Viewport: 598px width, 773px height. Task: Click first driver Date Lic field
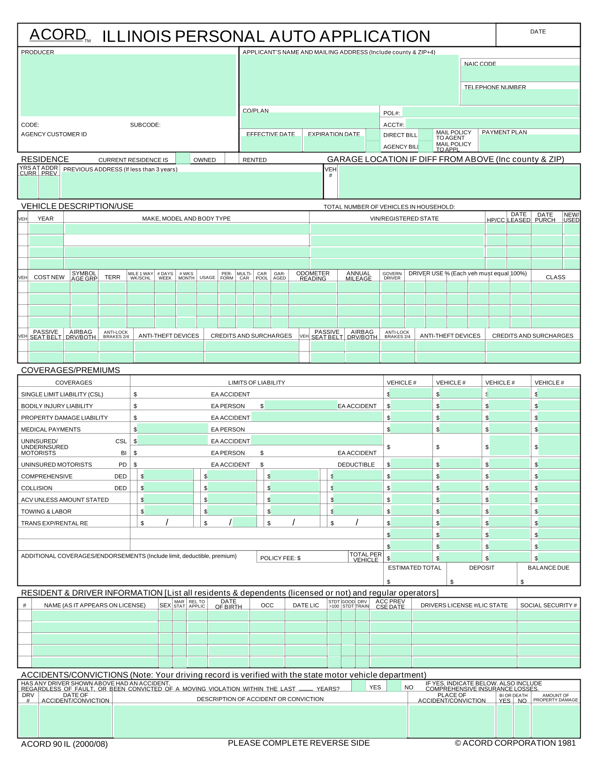tap(306, 615)
